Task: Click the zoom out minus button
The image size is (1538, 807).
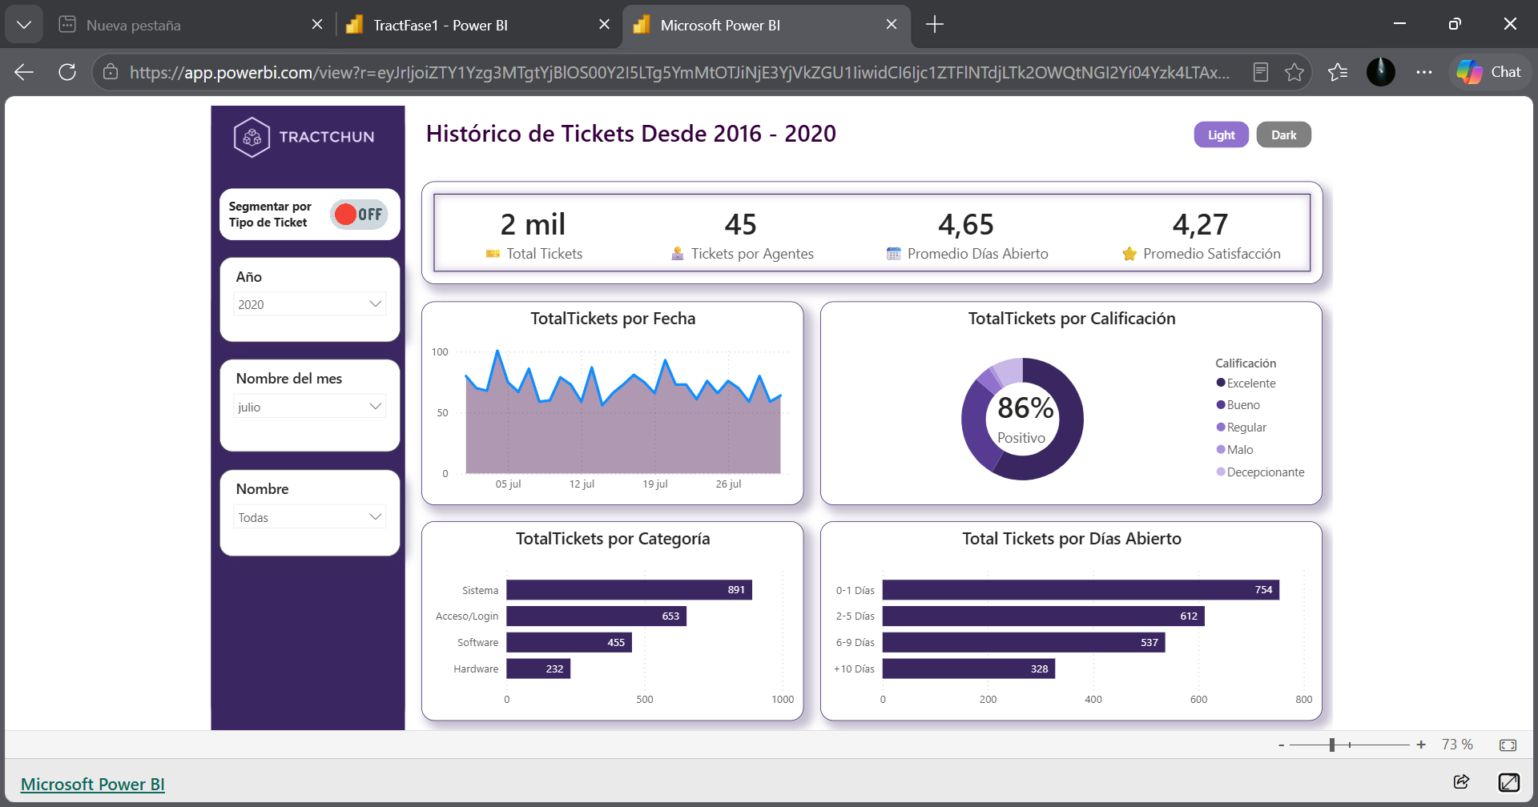Action: [1282, 745]
